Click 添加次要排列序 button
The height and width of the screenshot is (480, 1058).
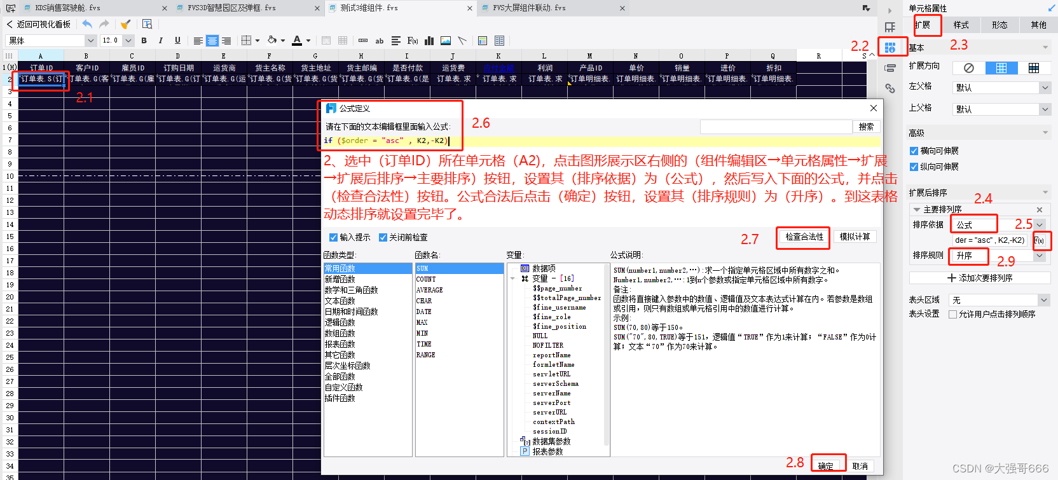(980, 278)
